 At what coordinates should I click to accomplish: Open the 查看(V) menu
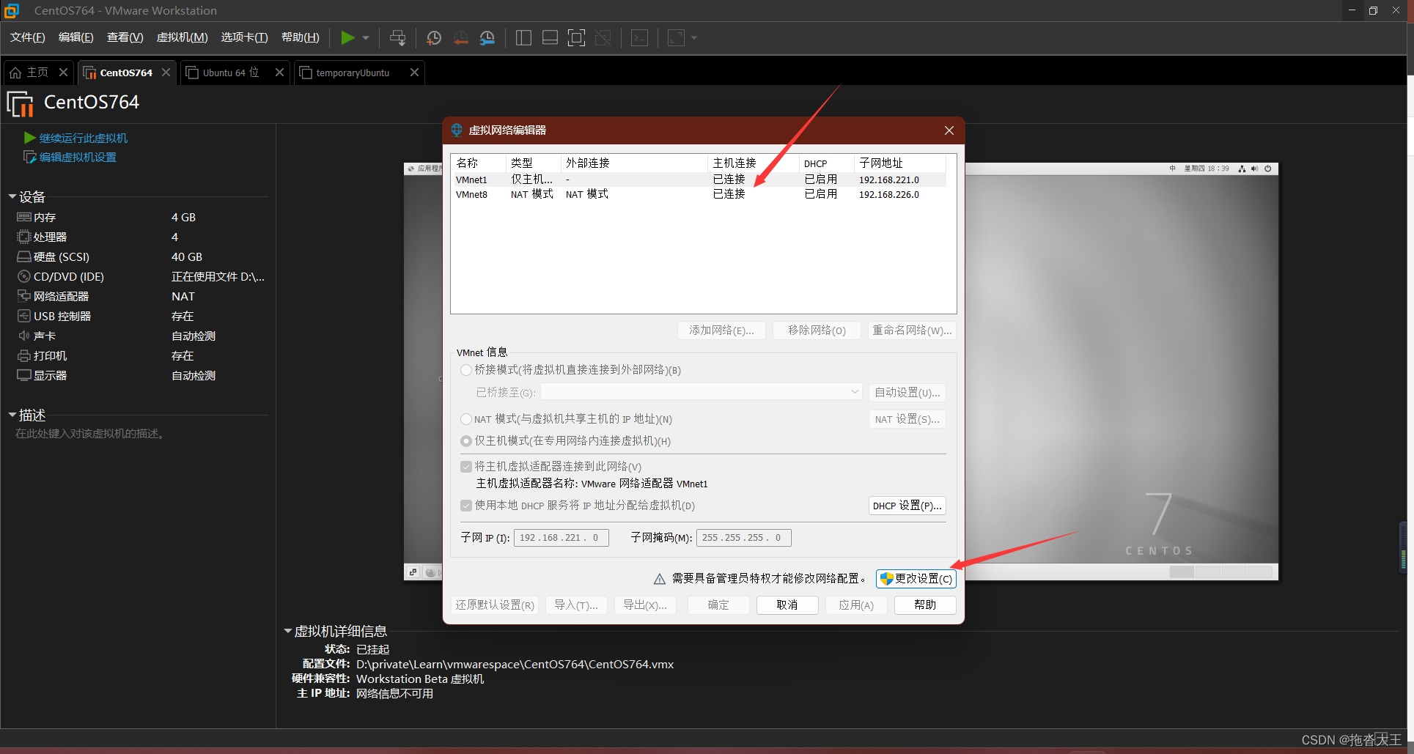pos(125,37)
